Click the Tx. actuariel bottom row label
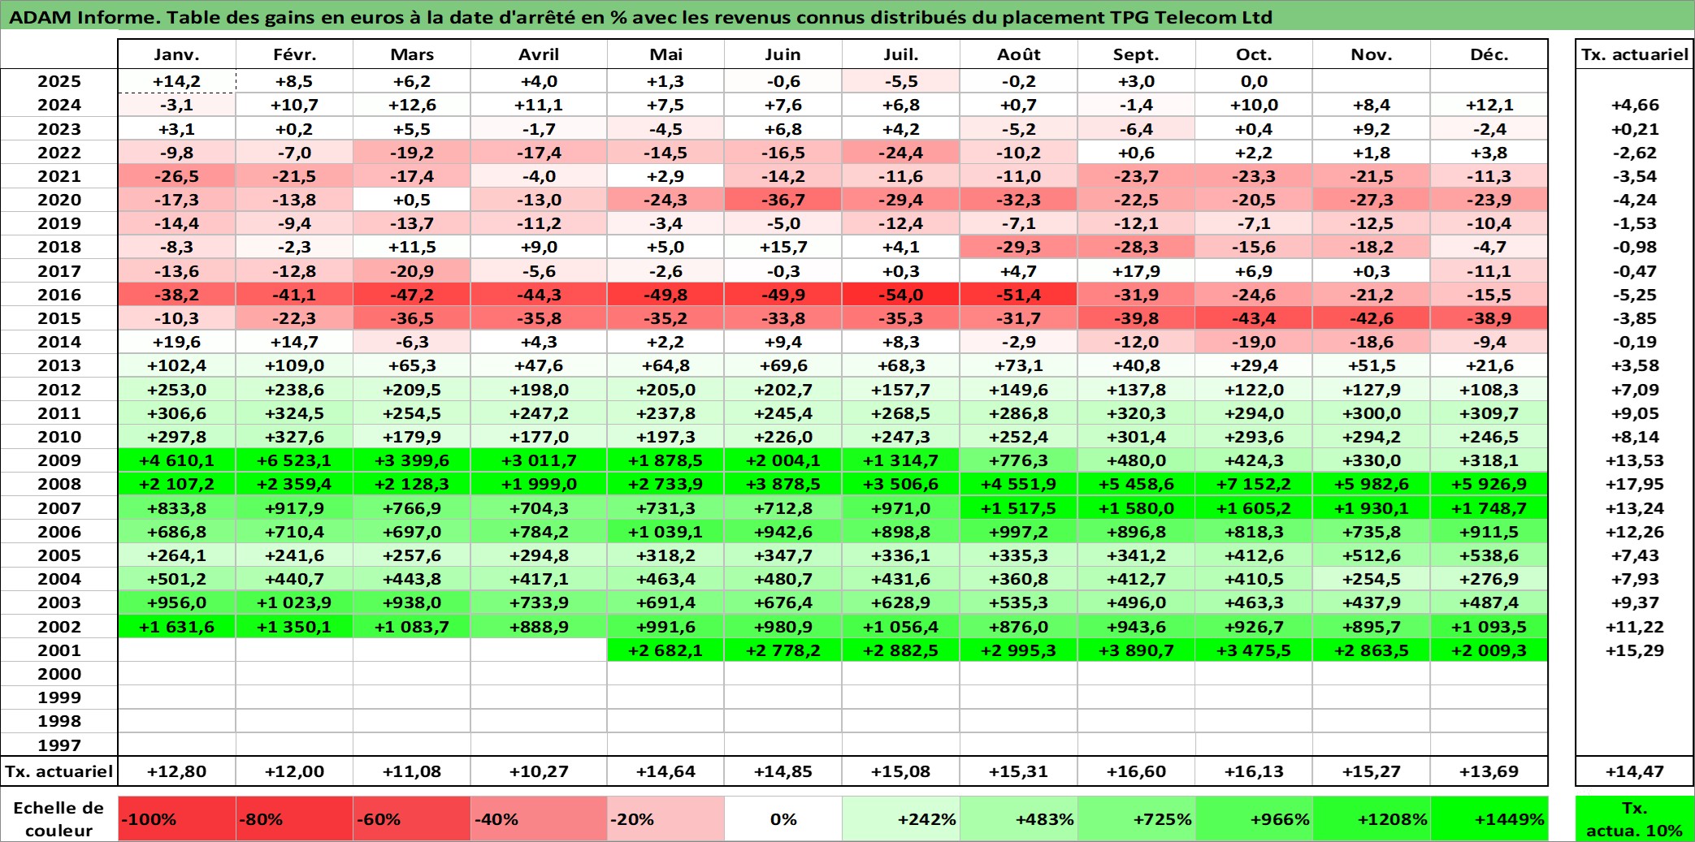 pos(59,771)
